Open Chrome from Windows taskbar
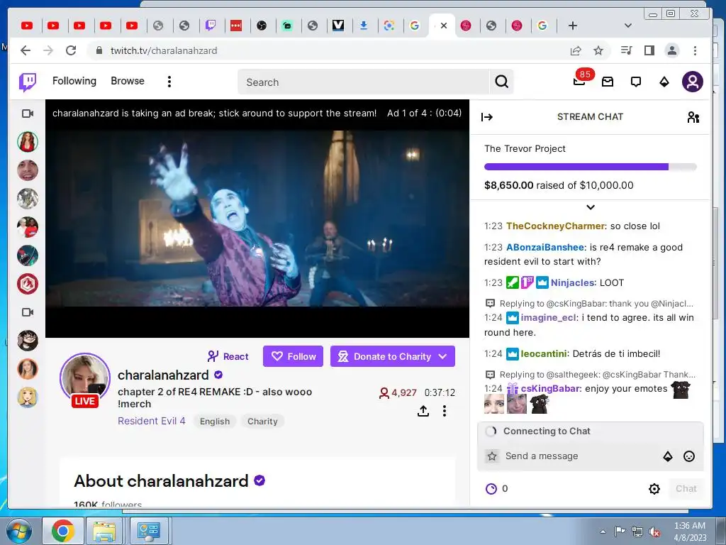Viewport: 726px width, 545px height. pos(63,531)
